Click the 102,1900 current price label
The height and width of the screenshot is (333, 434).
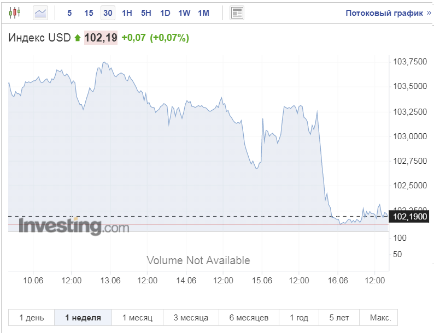click(410, 217)
